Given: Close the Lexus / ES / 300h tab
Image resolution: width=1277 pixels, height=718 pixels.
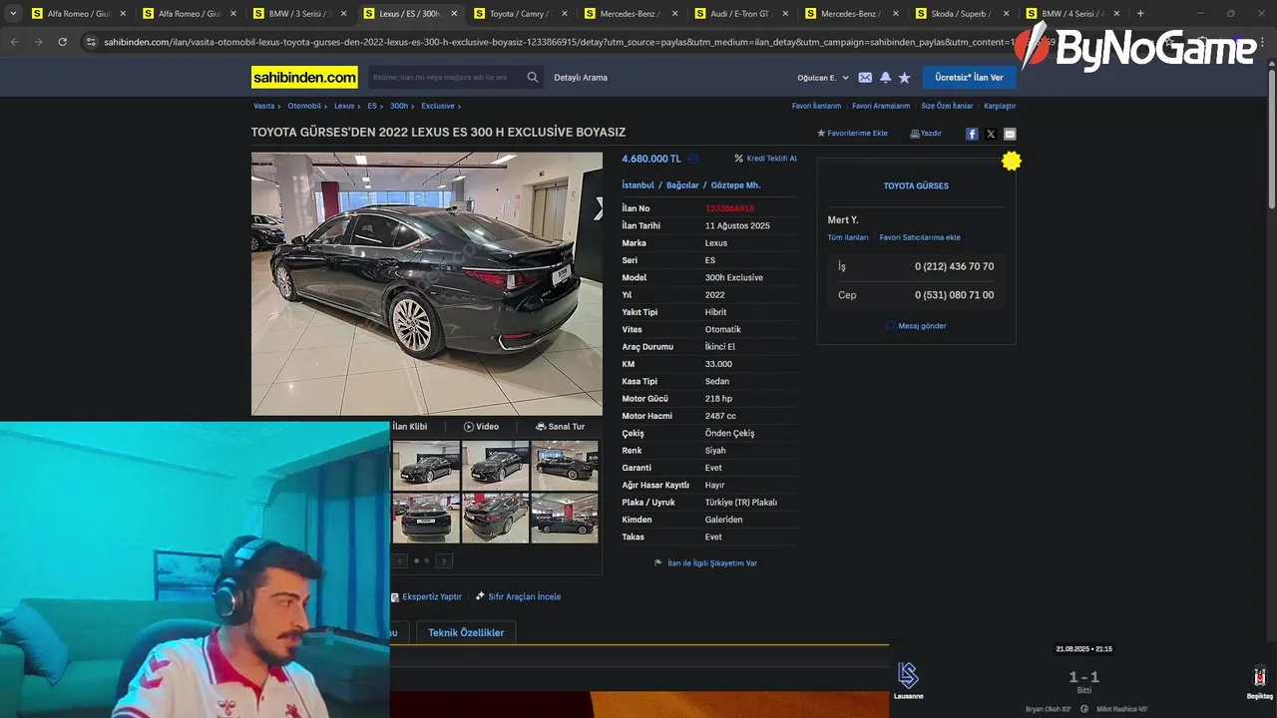Looking at the screenshot, I should coord(454,14).
